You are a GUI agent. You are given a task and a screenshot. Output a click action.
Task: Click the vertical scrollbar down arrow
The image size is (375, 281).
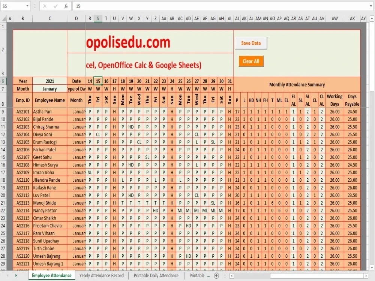tap(372, 268)
